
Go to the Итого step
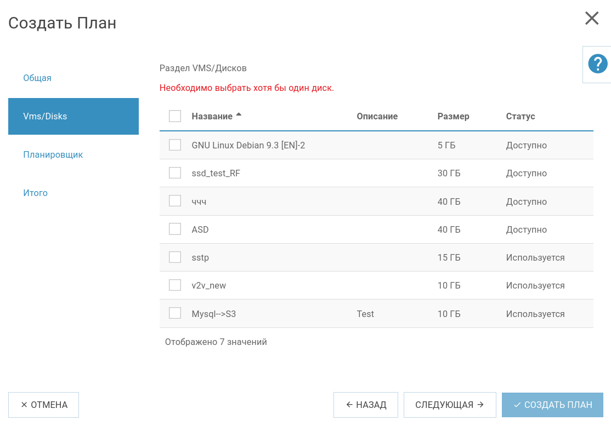click(36, 193)
